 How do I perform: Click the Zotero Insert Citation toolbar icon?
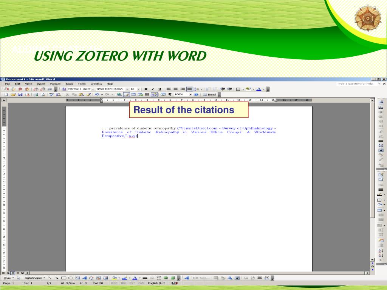coord(6,89)
